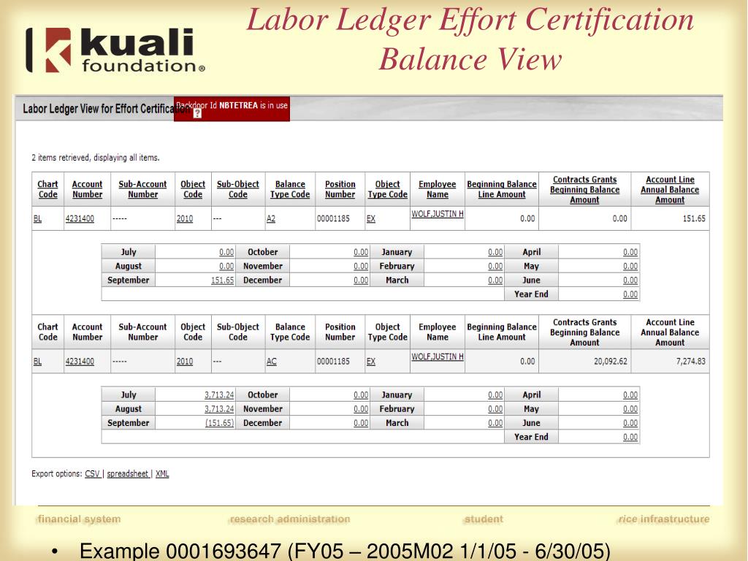This screenshot has height=561, width=748.
Task: Select 7,274.83 annual balance amount
Action: pos(691,362)
